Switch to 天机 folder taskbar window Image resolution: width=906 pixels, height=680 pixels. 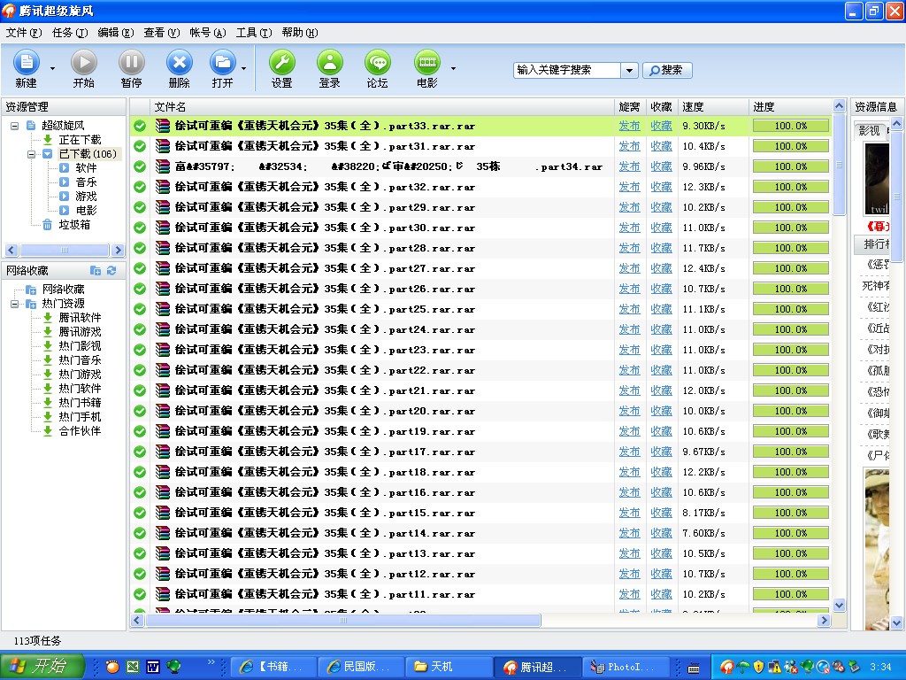449,668
